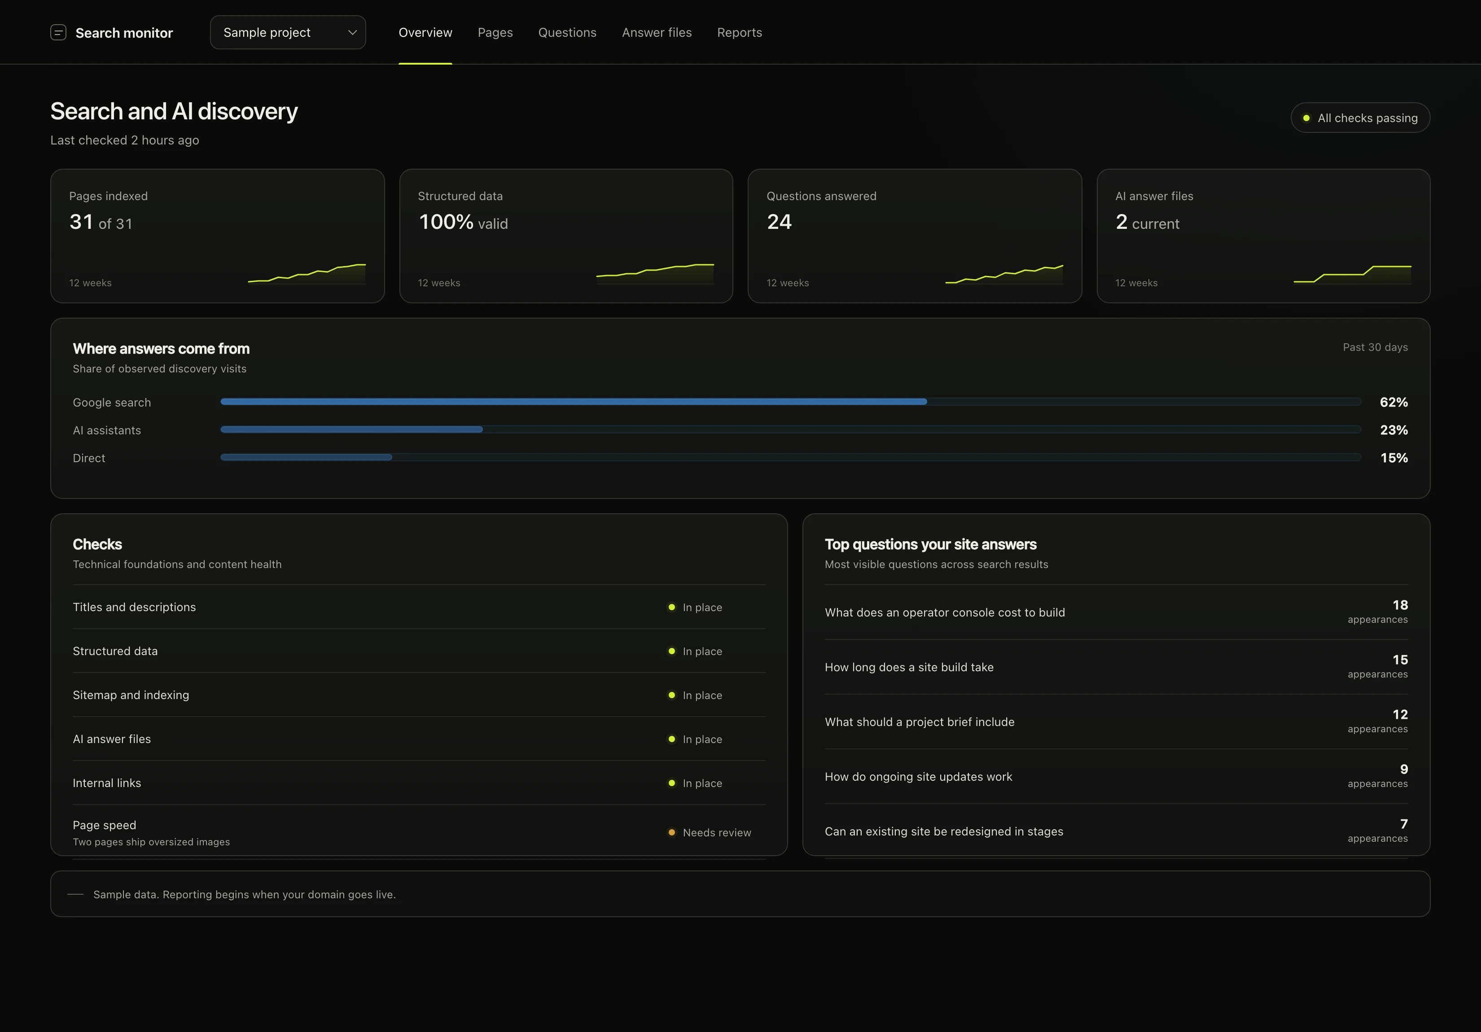The height and width of the screenshot is (1032, 1481).
Task: Click the status dot for Structured data check
Action: [x=671, y=651]
